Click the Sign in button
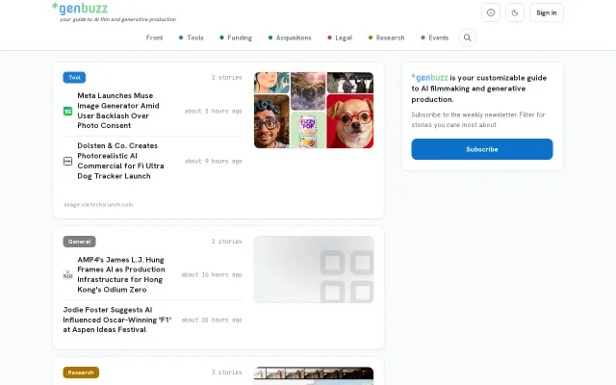Image resolution: width=616 pixels, height=385 pixels. pyautogui.click(x=547, y=13)
